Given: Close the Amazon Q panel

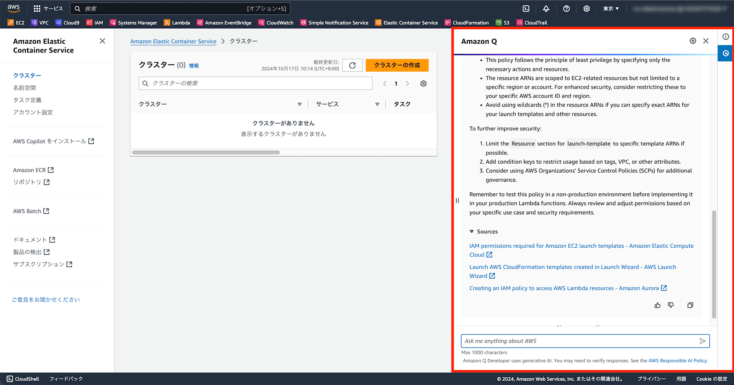Looking at the screenshot, I should click(706, 41).
